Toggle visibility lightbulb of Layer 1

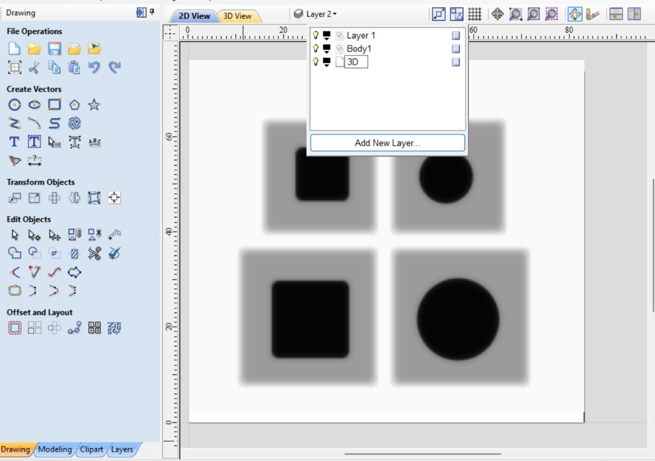coord(316,35)
